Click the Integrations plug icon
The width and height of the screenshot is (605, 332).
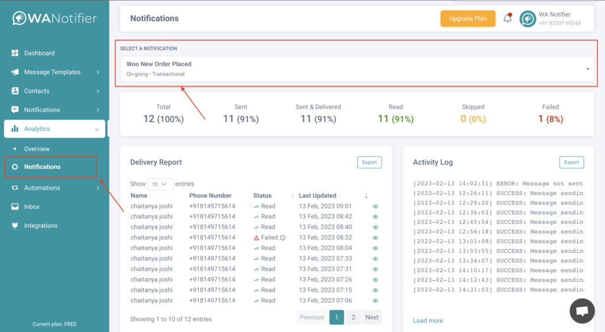[15, 225]
